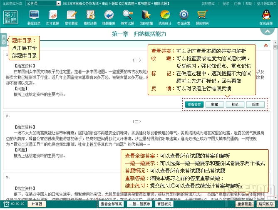Click the alarm clock timer icon
The image size is (278, 210).
coord(6,204)
